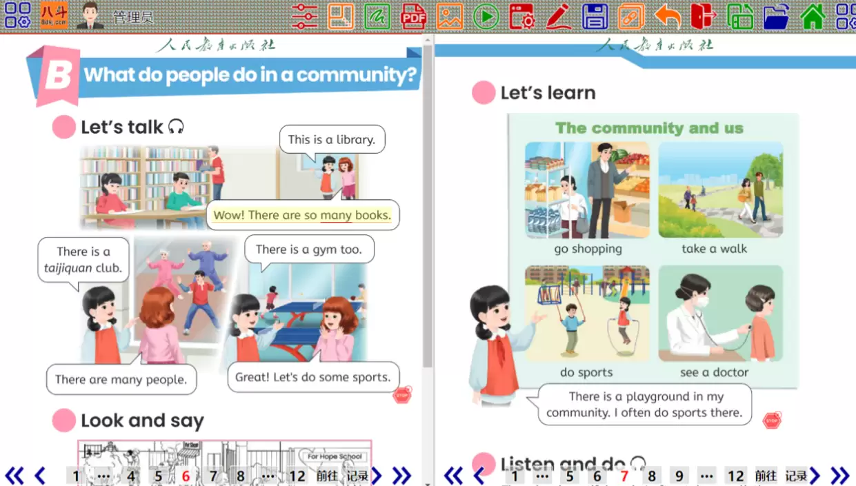Open the sliders settings icon in toolbar

304,16
